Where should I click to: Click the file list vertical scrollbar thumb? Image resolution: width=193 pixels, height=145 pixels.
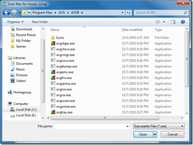pos(187,59)
